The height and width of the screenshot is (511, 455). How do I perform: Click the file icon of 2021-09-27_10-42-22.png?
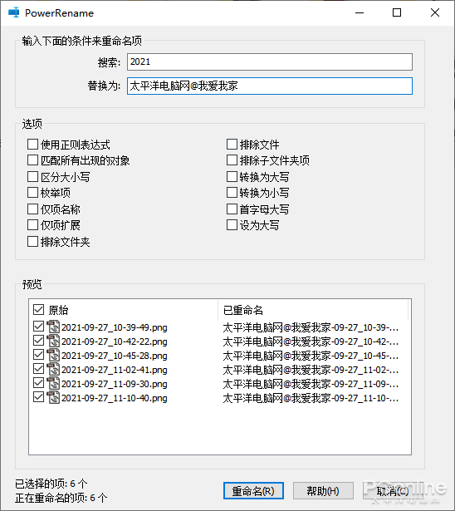53,341
